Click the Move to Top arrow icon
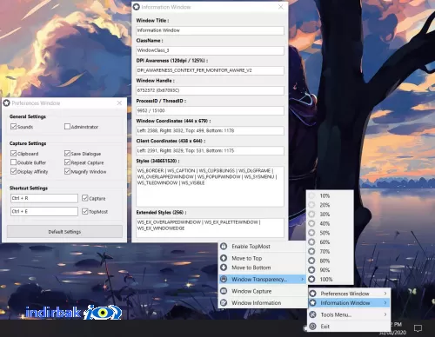This screenshot has width=435, height=337. pyautogui.click(x=224, y=258)
